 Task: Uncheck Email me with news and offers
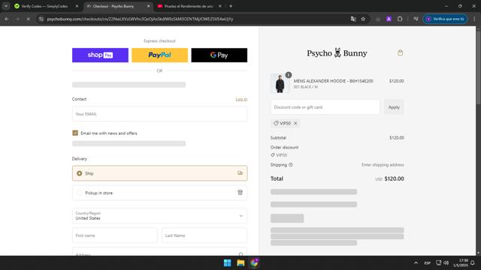(75, 133)
